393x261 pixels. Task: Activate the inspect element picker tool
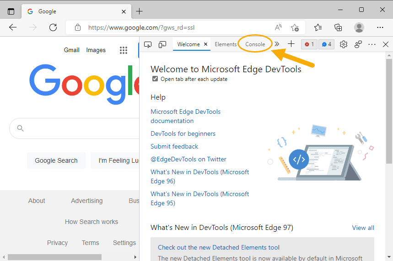(x=148, y=45)
